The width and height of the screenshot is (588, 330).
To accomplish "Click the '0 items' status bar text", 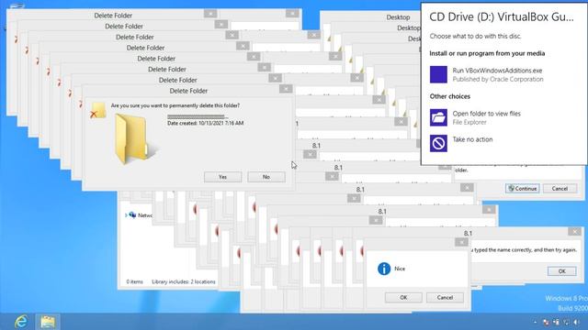I will 135,281.
